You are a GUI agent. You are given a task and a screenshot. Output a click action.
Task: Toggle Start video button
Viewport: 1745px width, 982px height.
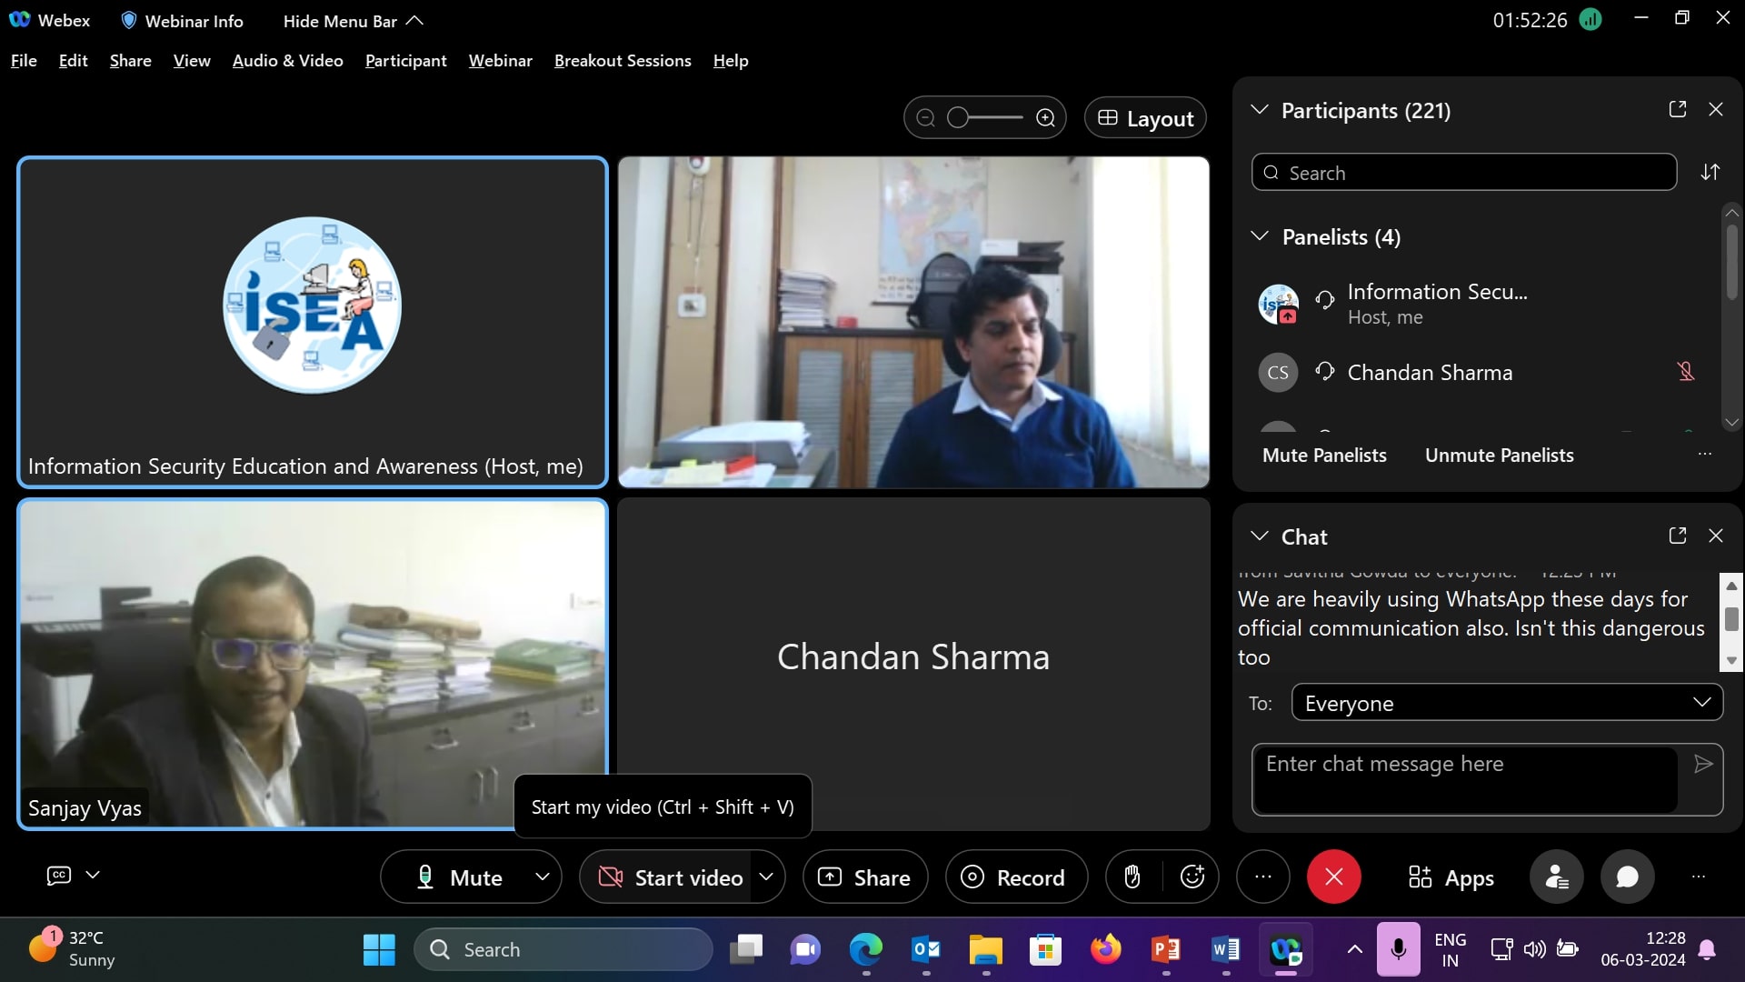(x=671, y=877)
